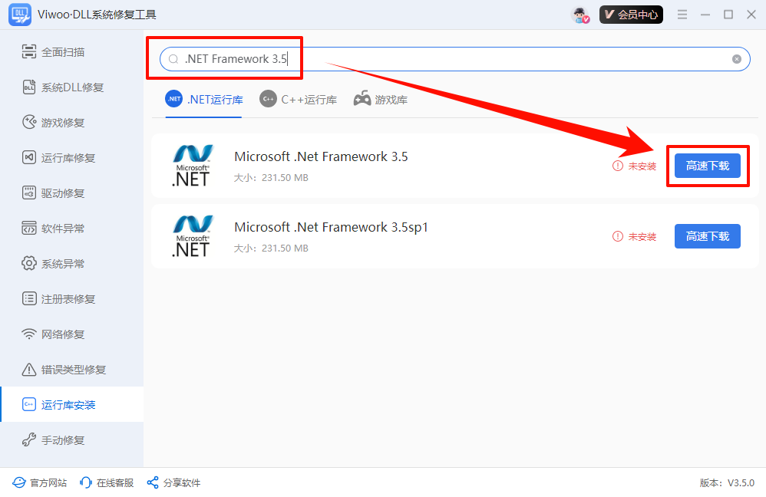Open 在线客服 online support
The width and height of the screenshot is (766, 497).
click(x=107, y=482)
